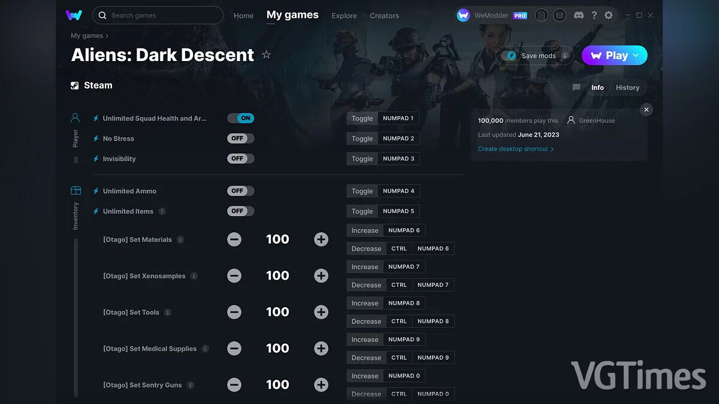719x404 pixels.
Task: Turn off Unlimited Squad Health and Armor
Action: [240, 118]
